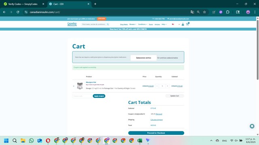Open the Articles menu item
The height and width of the screenshot is (145, 259).
point(157,24)
